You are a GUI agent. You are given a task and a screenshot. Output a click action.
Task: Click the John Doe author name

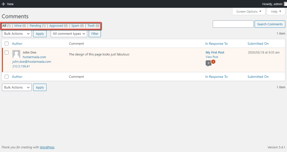[29, 52]
